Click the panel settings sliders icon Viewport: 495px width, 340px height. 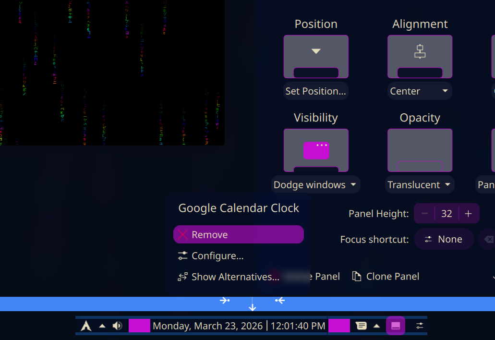[420, 326]
